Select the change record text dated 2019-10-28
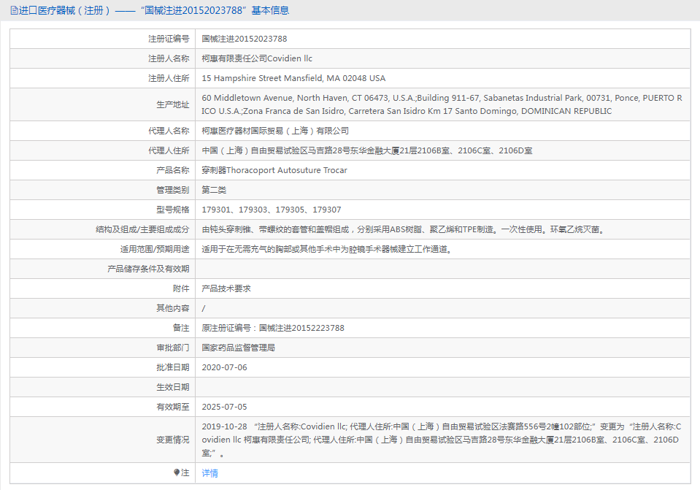700x490 pixels. [442, 440]
